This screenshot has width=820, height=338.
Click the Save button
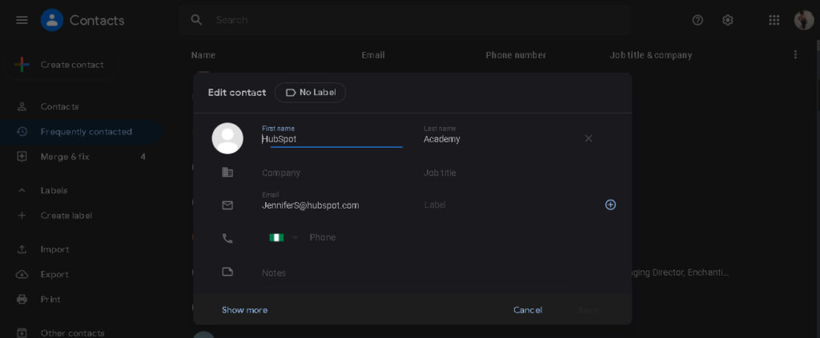pyautogui.click(x=588, y=310)
